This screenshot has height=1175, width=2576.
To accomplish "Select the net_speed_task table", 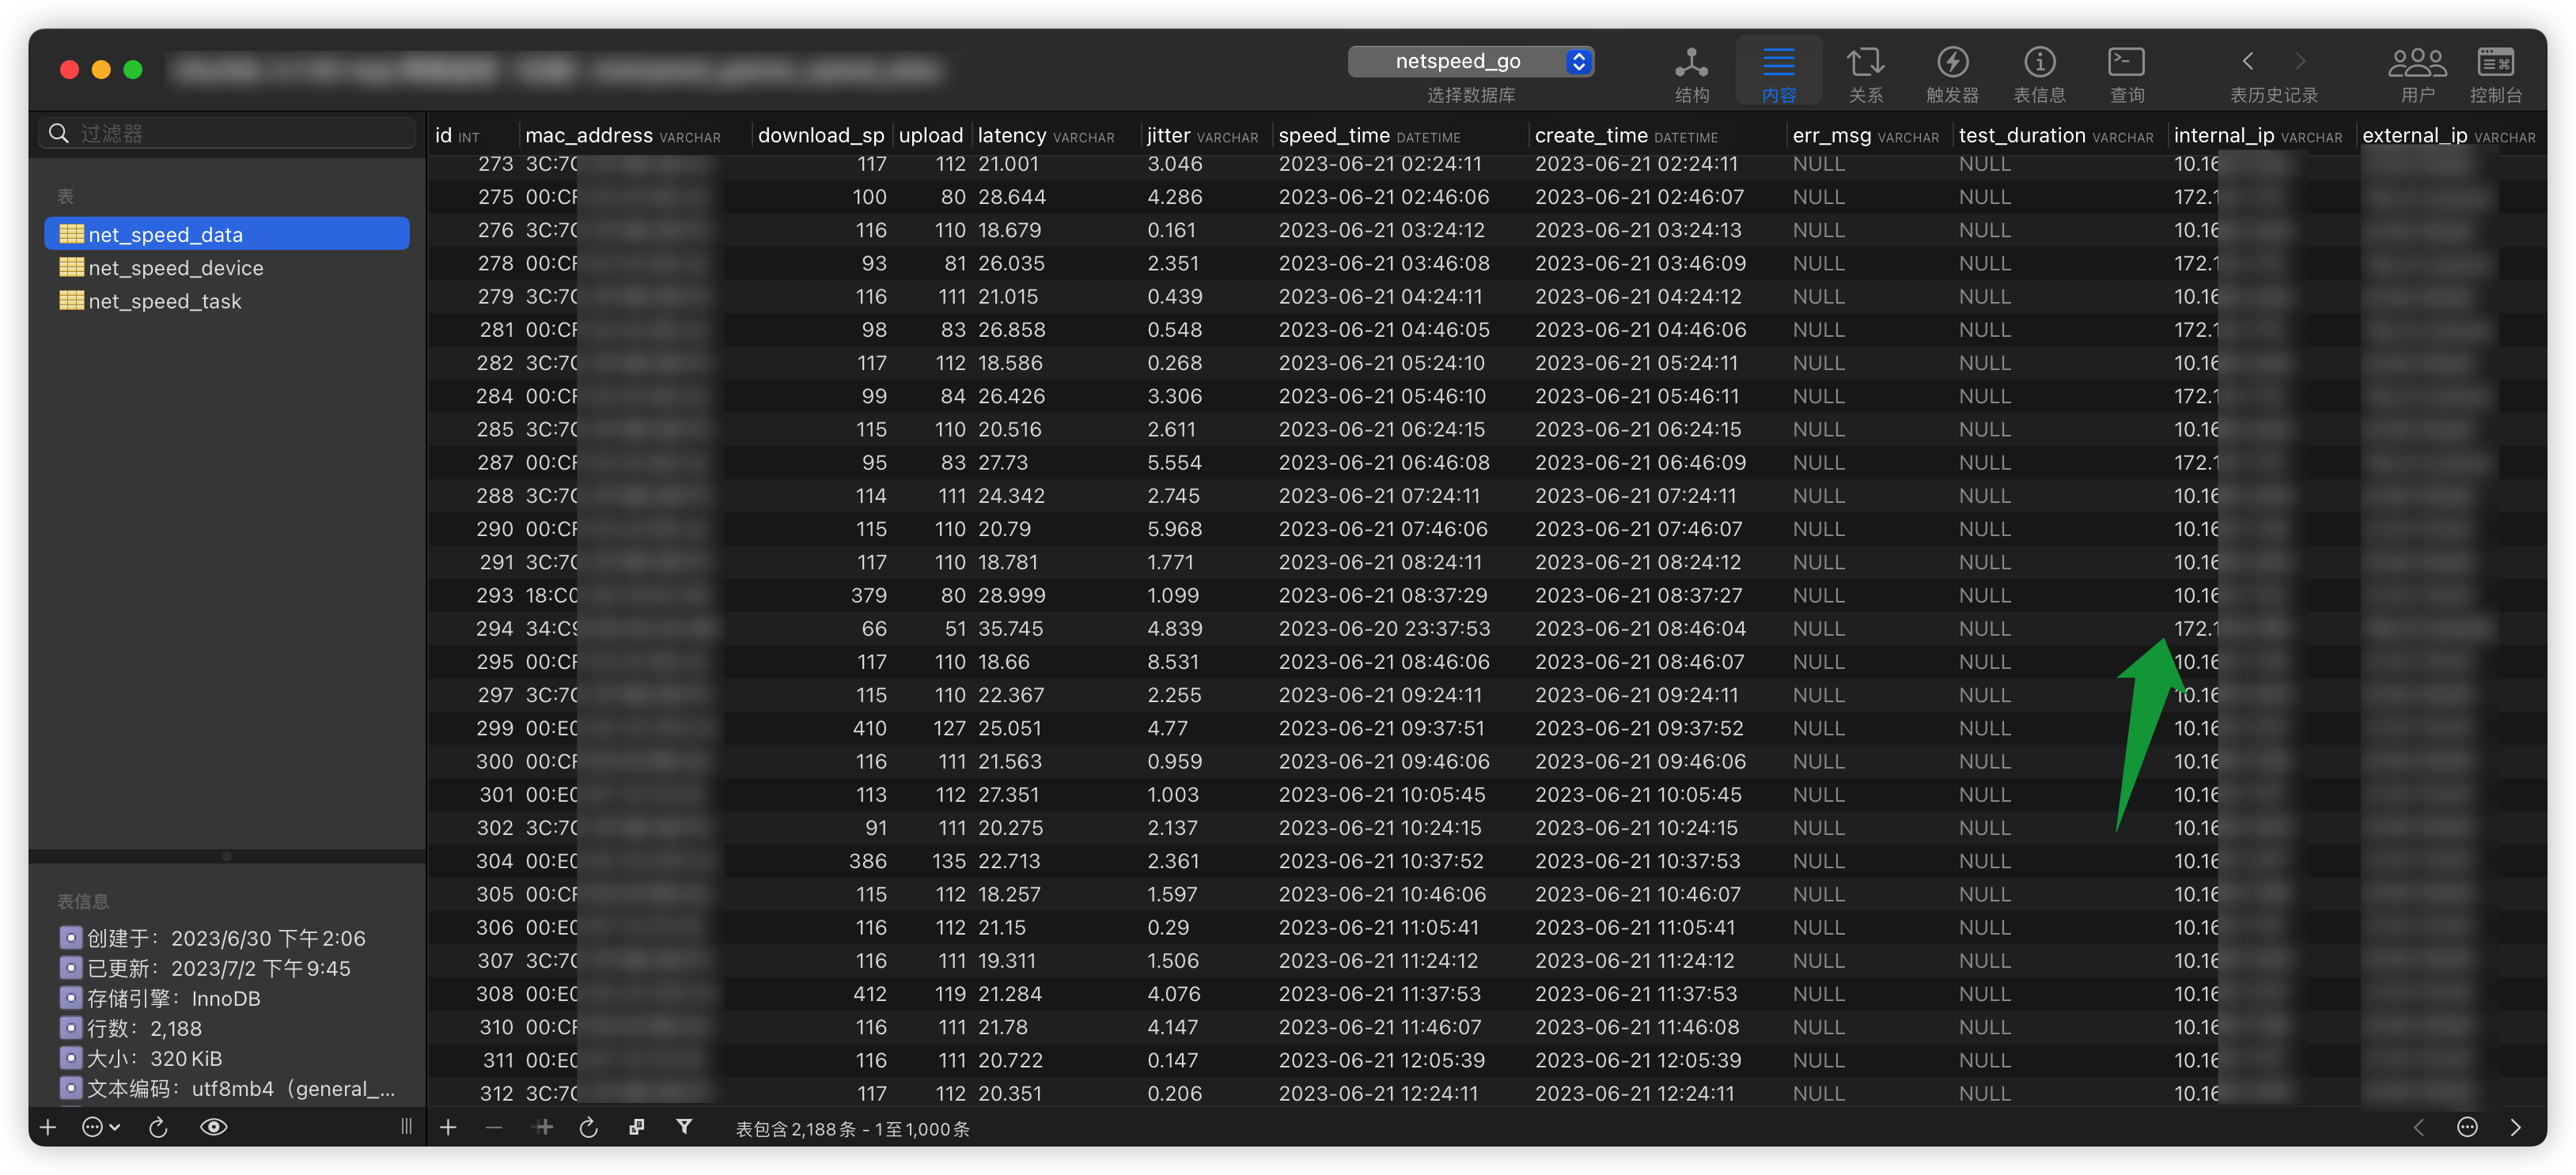I will tap(165, 300).
